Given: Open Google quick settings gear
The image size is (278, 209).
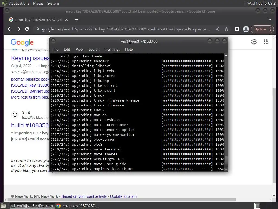Looking at the screenshot, I should pyautogui.click(x=254, y=42).
